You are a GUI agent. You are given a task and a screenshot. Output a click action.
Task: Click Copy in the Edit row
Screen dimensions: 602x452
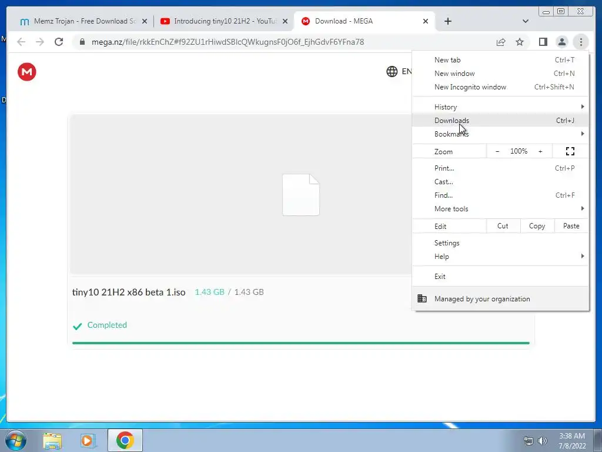click(x=537, y=226)
